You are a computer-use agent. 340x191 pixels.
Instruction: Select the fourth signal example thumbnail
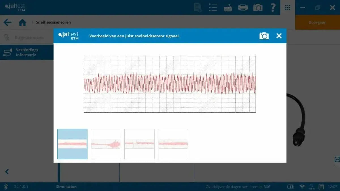pos(173,144)
